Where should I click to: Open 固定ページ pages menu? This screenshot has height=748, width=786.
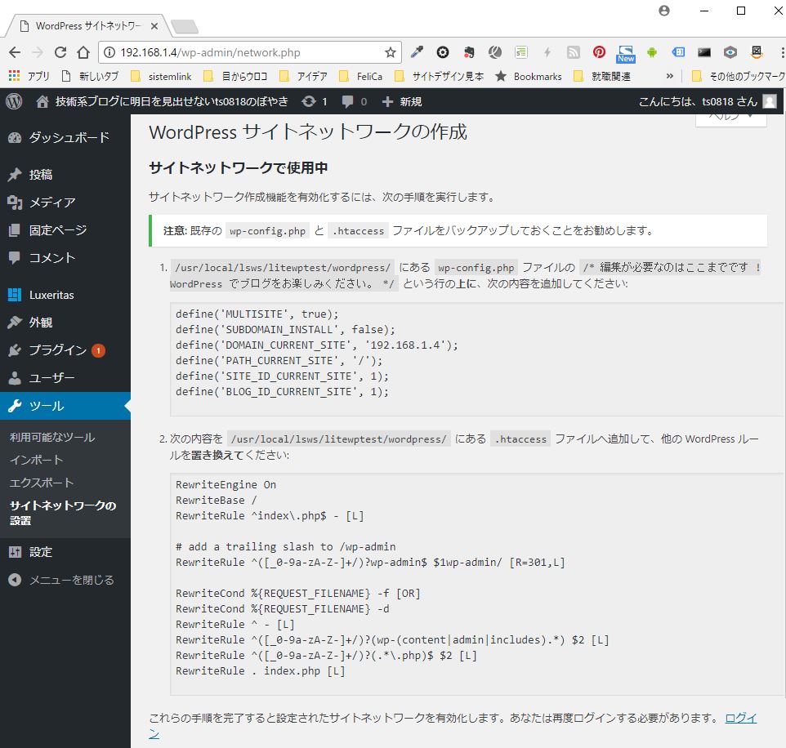click(x=65, y=230)
